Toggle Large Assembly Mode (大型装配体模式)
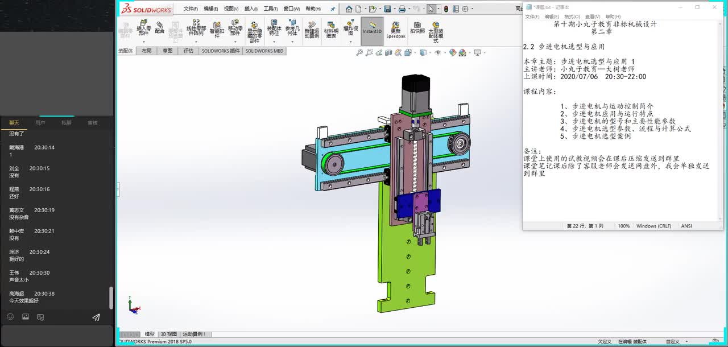728x347 pixels. coord(436,32)
